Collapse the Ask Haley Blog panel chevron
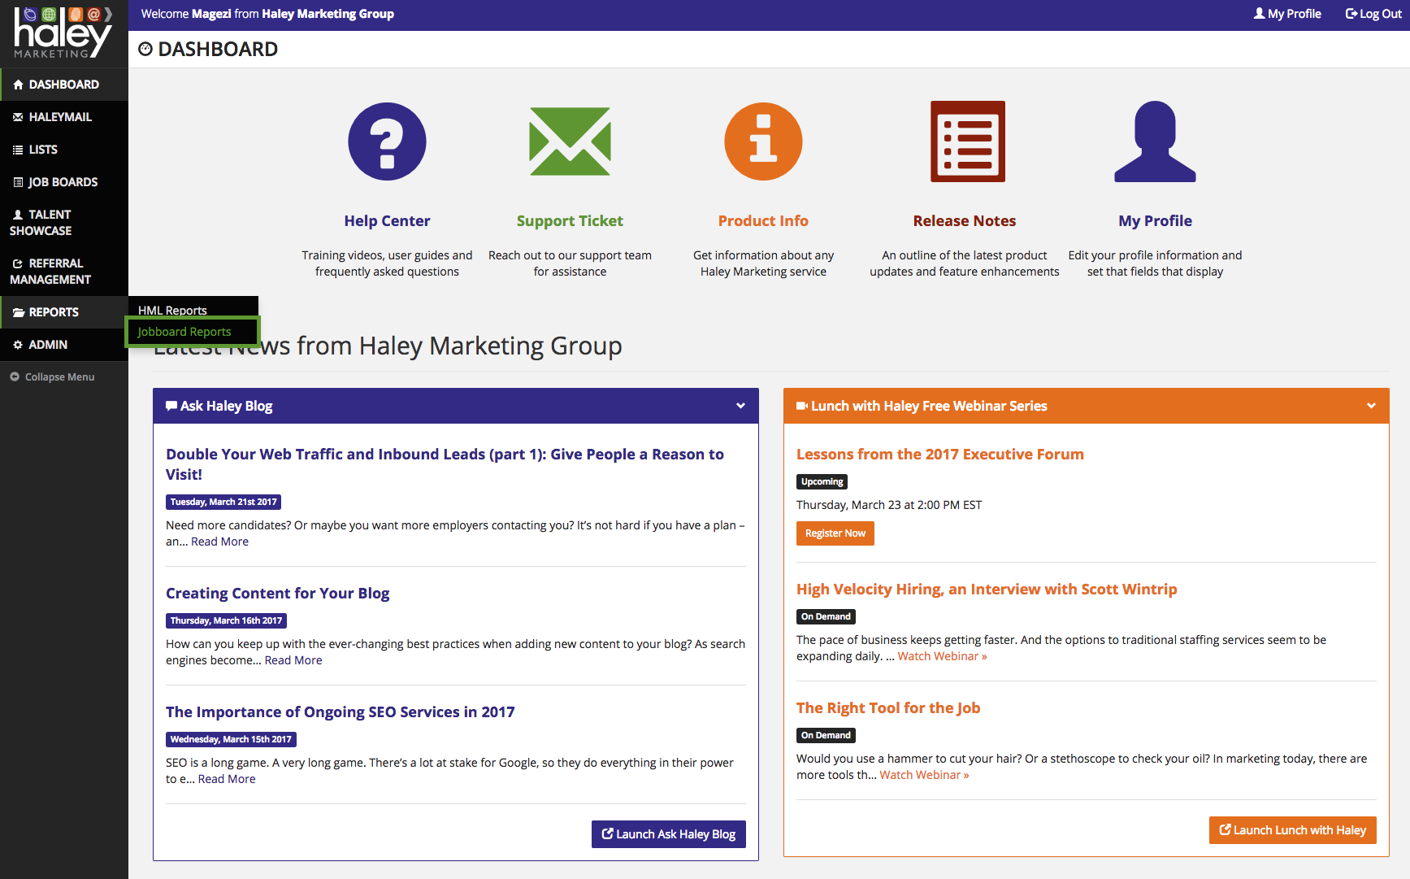The width and height of the screenshot is (1410, 879). click(740, 406)
